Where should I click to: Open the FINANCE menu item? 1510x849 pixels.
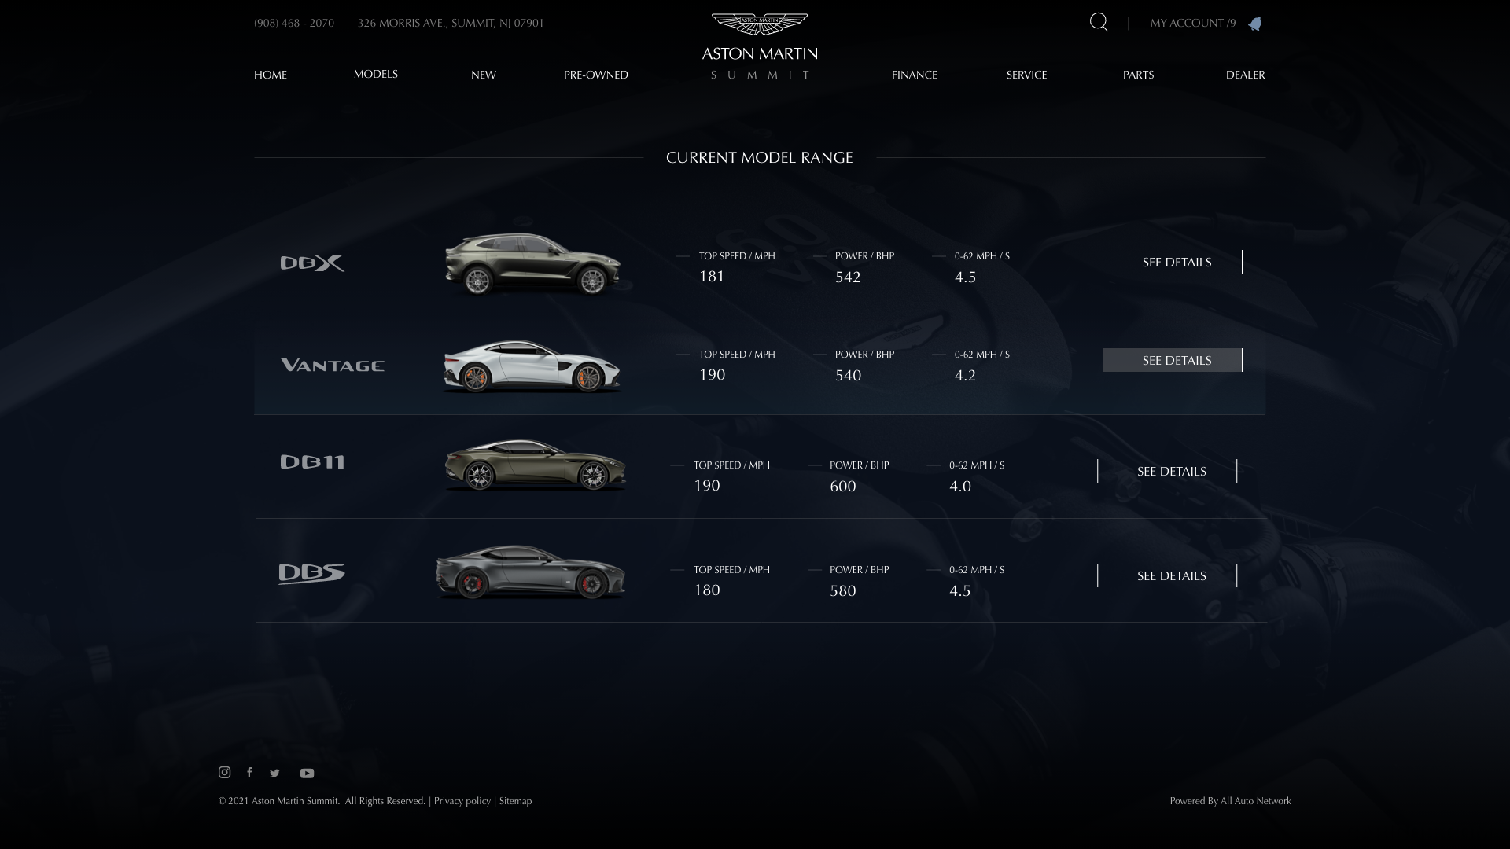[915, 75]
